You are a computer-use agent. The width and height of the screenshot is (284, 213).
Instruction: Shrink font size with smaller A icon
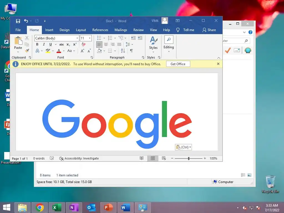coord(89,51)
